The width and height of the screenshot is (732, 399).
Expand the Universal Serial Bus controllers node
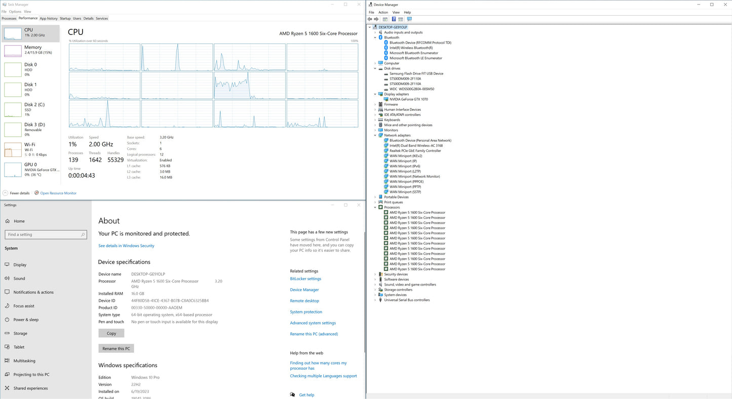click(x=375, y=300)
